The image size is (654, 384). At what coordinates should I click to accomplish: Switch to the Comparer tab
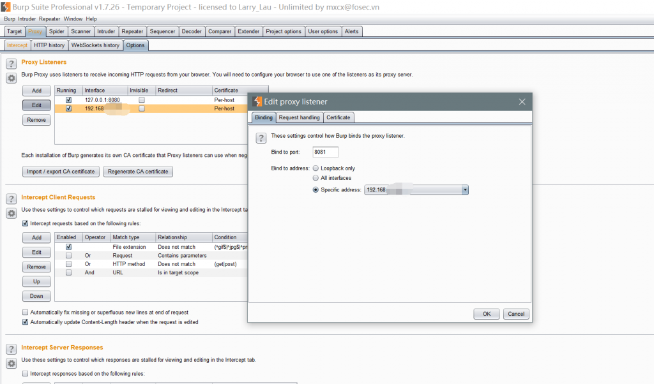(x=220, y=31)
